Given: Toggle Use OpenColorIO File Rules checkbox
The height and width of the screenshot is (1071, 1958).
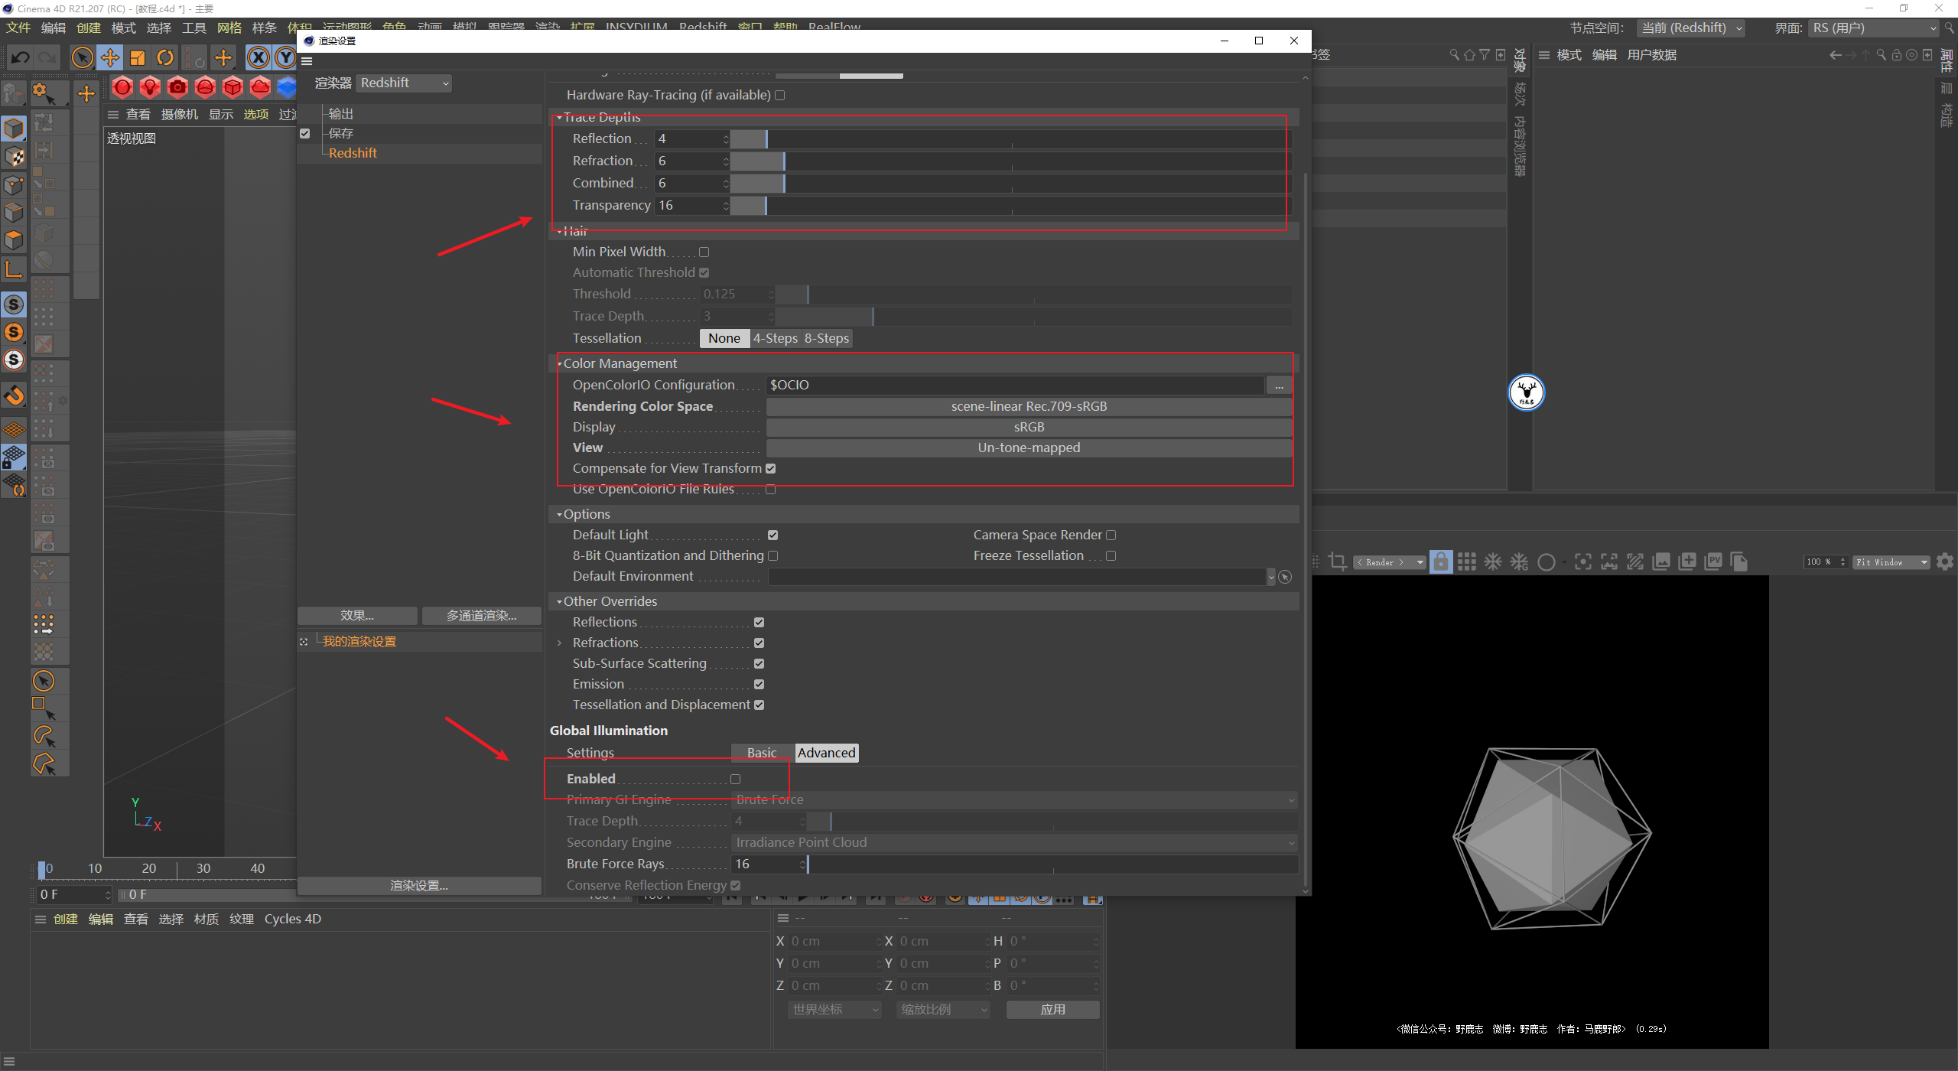Looking at the screenshot, I should (771, 489).
